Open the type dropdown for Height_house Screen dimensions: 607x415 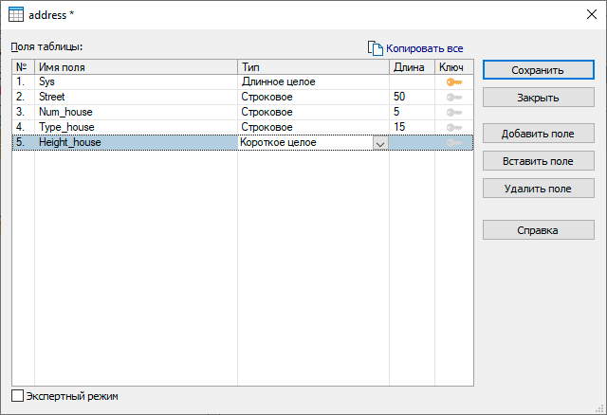380,143
